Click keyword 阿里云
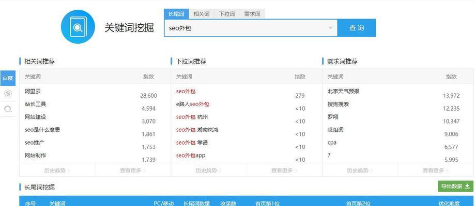475x206 pixels. [33, 91]
